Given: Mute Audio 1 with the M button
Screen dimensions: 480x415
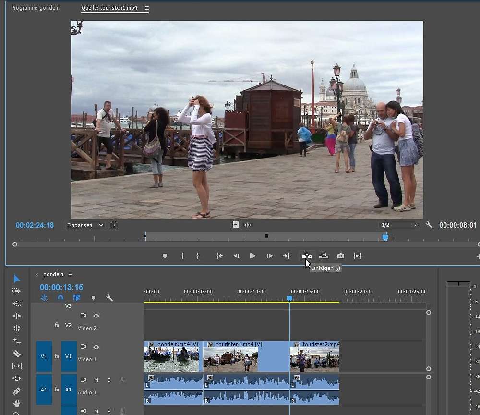Looking at the screenshot, I should tap(96, 379).
